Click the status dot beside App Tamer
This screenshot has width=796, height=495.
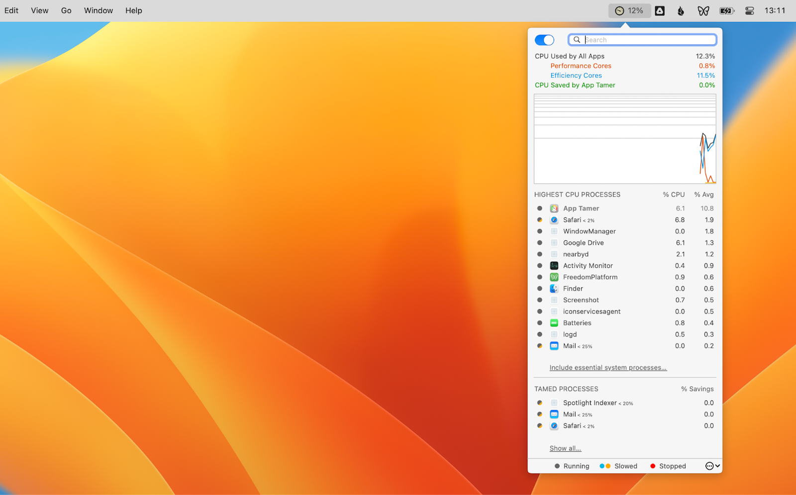(x=540, y=208)
